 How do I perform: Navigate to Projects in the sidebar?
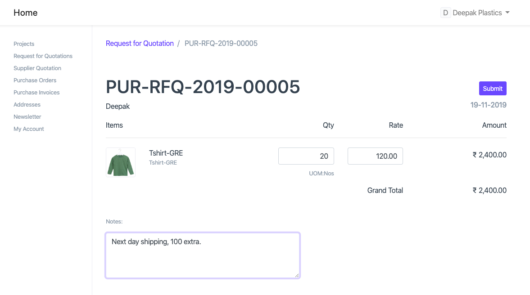coord(24,44)
